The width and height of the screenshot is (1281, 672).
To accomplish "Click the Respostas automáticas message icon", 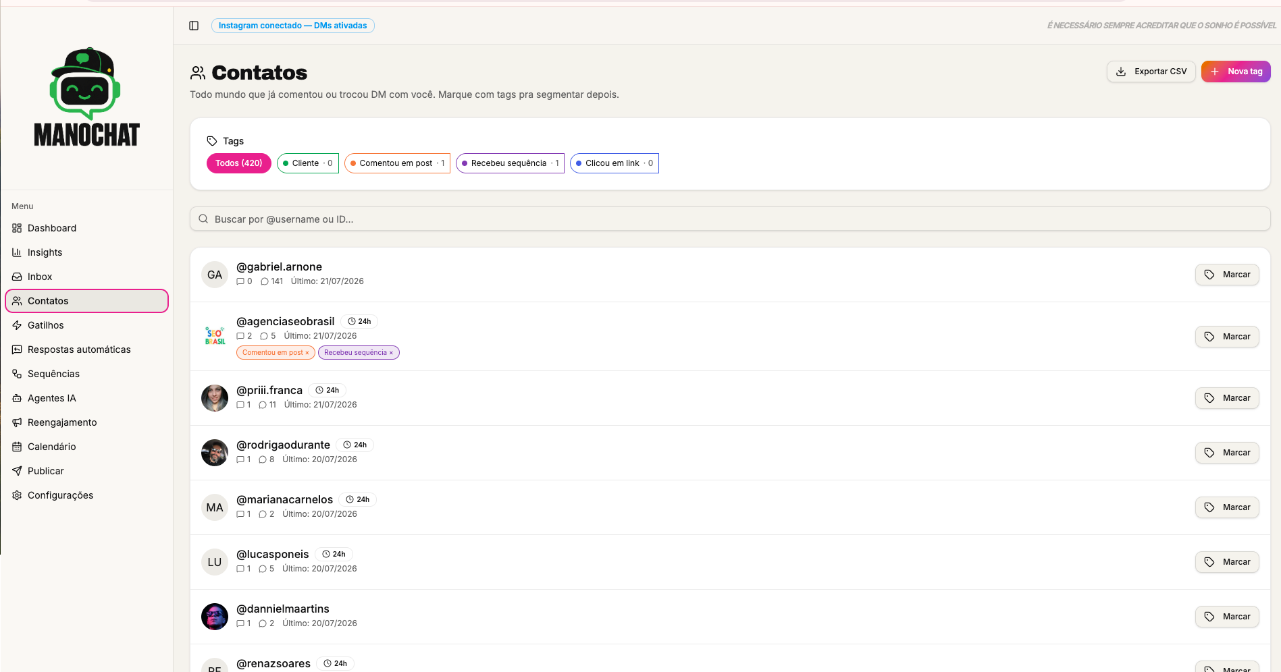I will click(17, 349).
